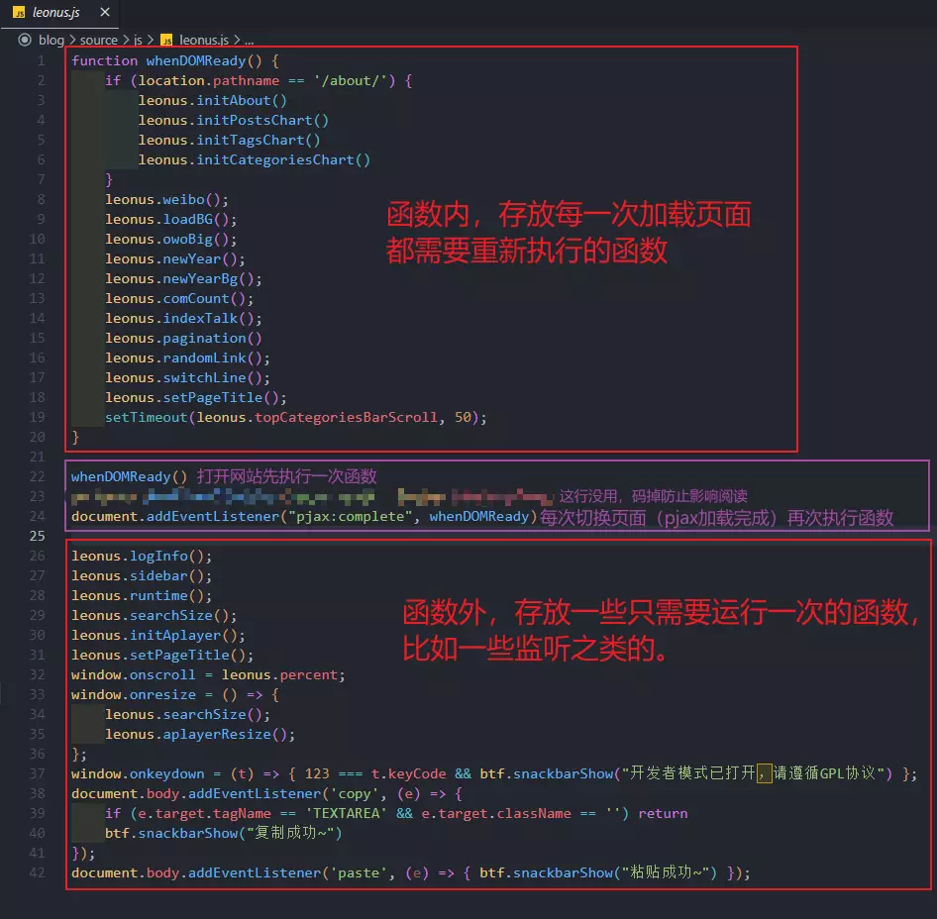This screenshot has height=919, width=937.
Task: Click line number 42 in the gutter
Action: [x=38, y=872]
